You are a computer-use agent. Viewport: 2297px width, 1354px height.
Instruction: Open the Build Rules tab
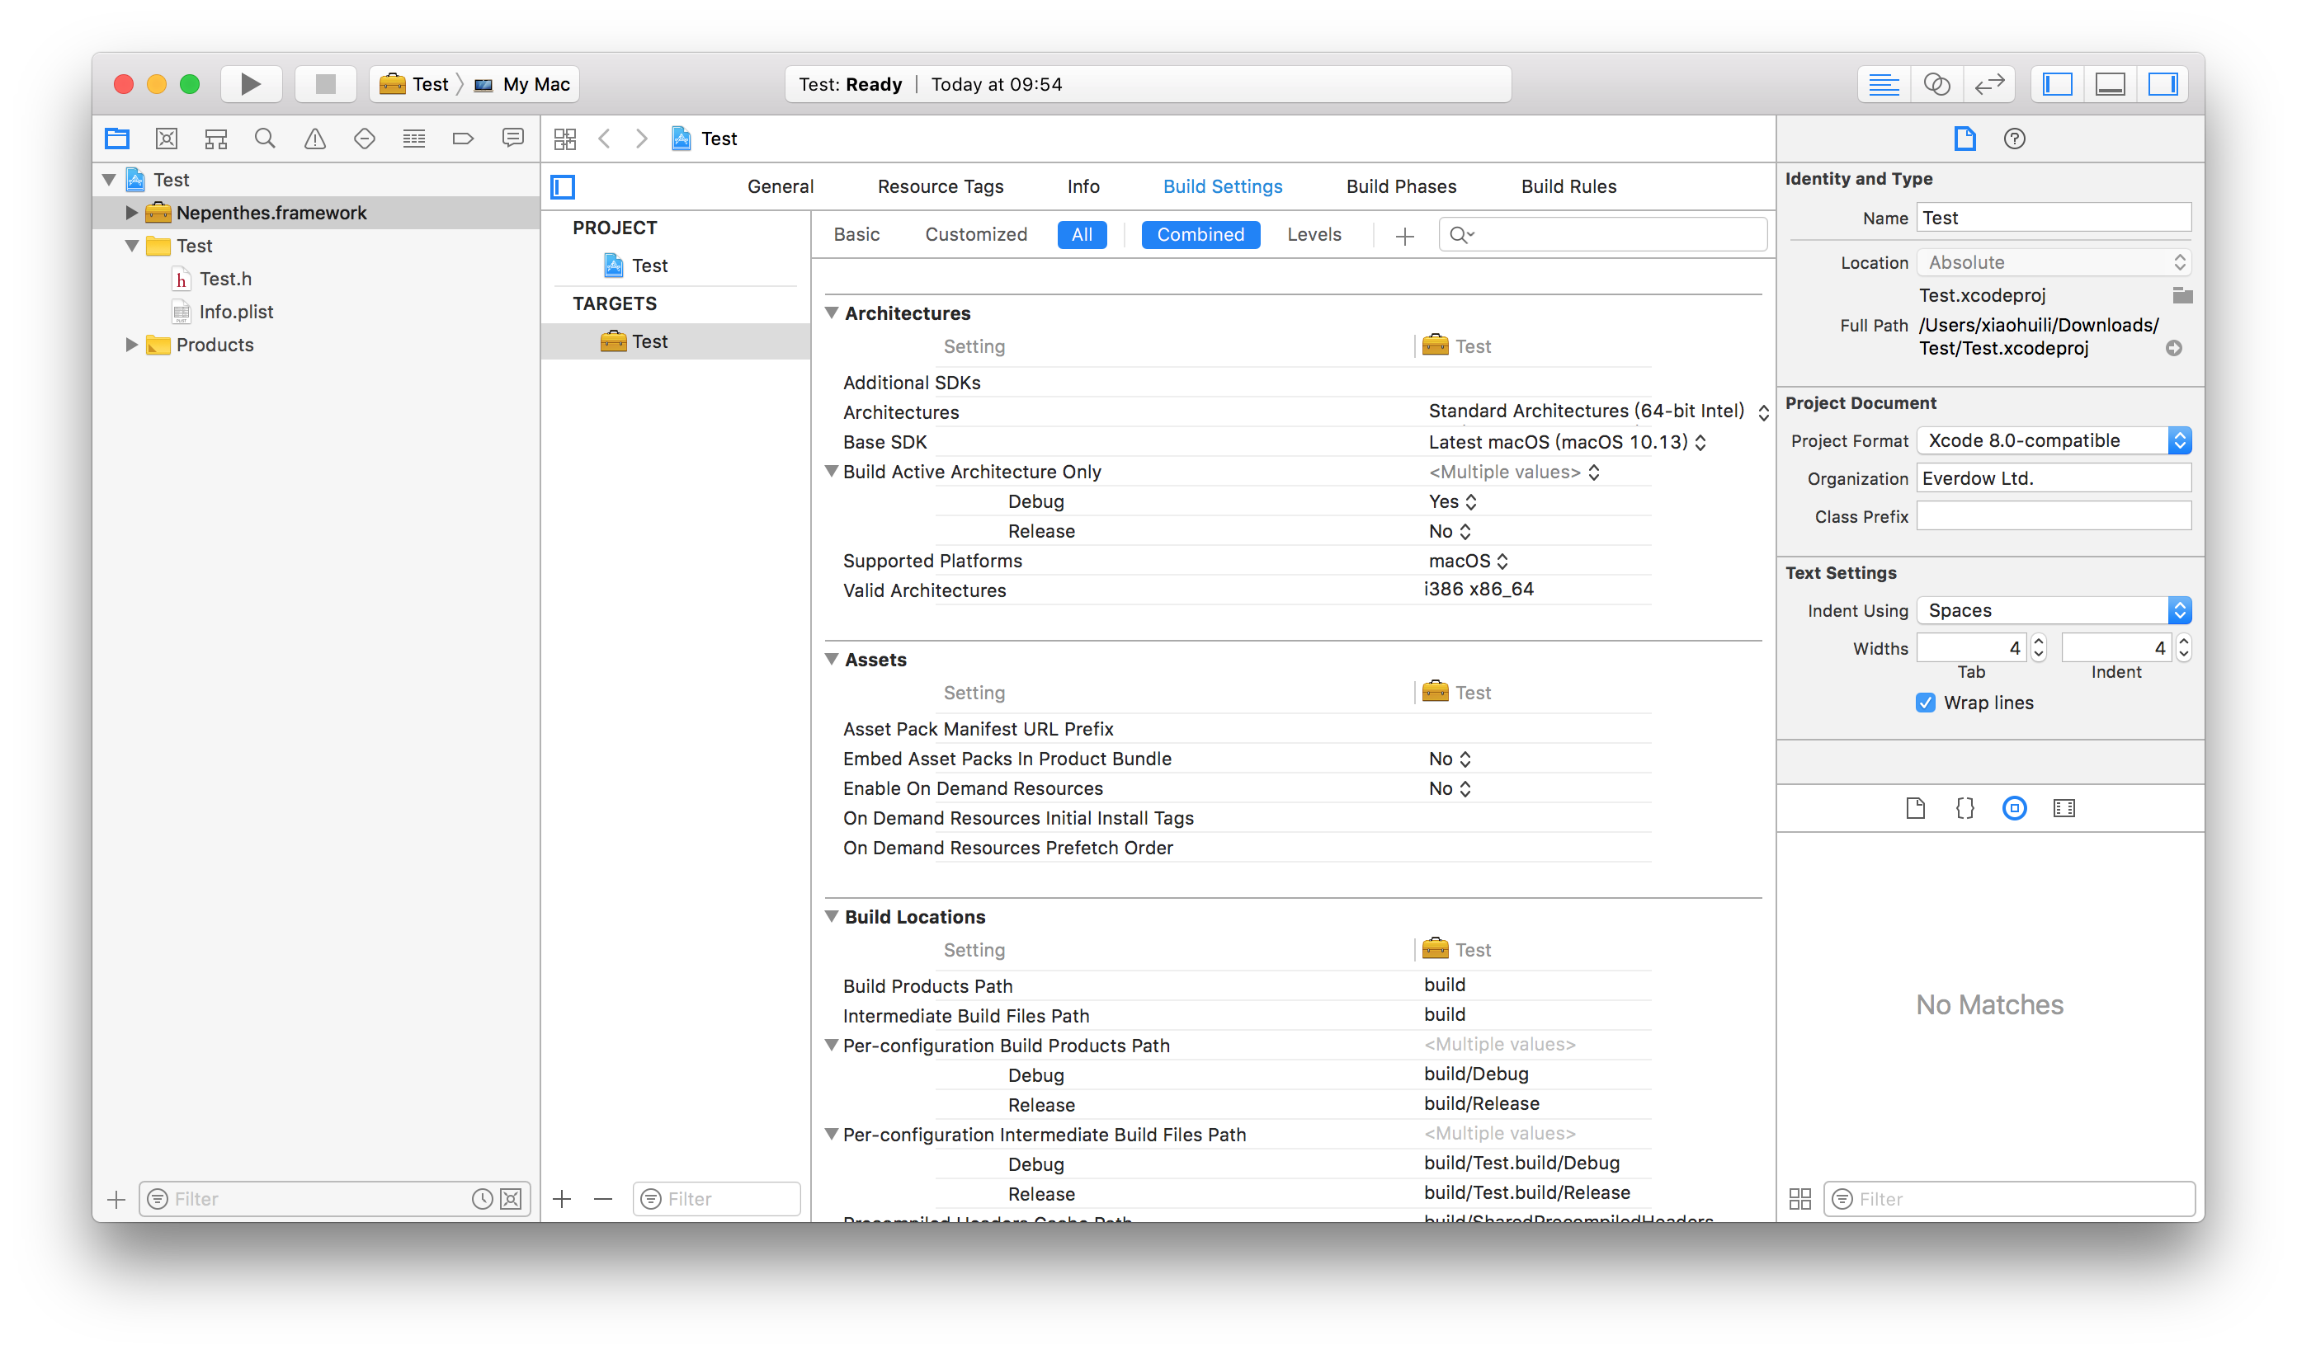coord(1568,186)
